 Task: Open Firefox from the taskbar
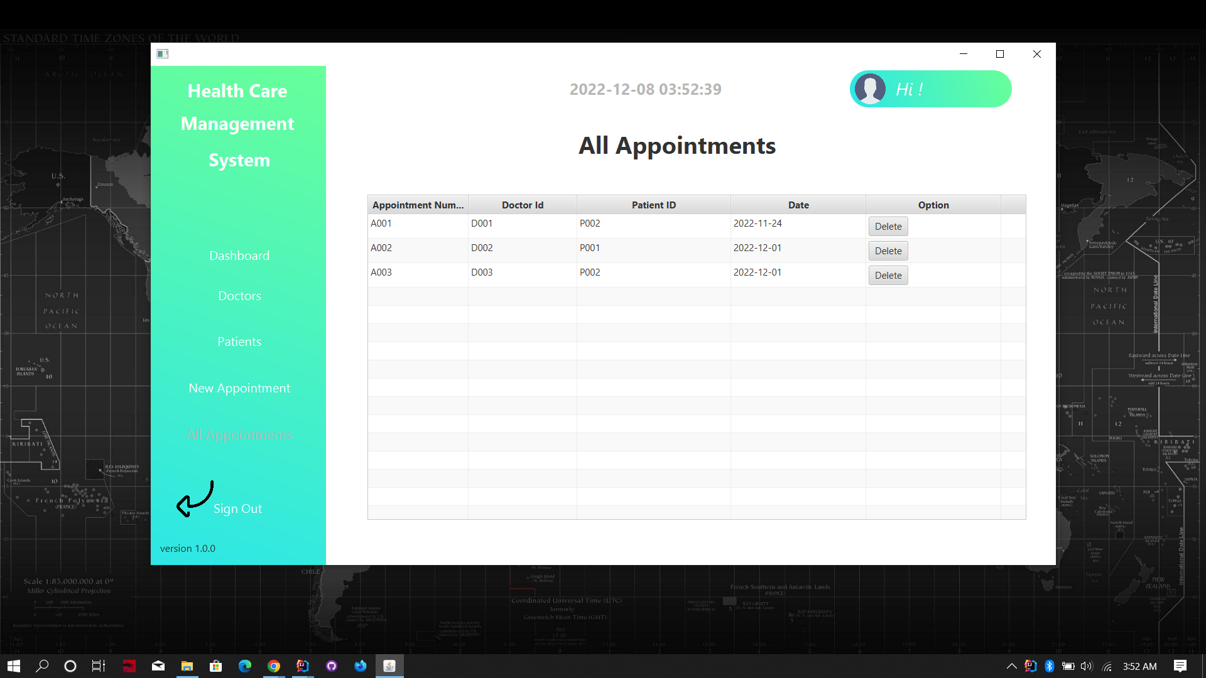pyautogui.click(x=361, y=666)
